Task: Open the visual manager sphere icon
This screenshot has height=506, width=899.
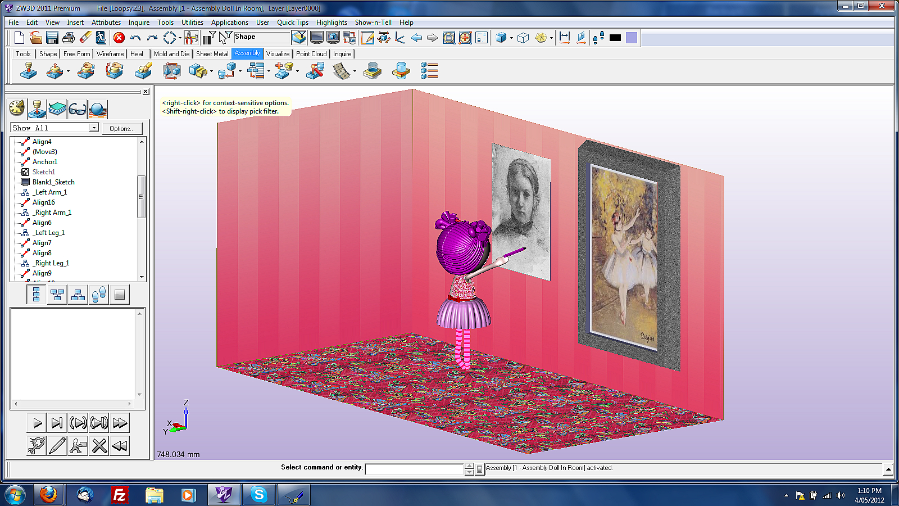Action: tap(98, 109)
